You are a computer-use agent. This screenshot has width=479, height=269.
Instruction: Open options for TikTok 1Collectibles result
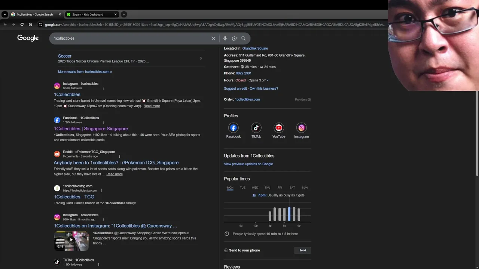tap(99, 265)
